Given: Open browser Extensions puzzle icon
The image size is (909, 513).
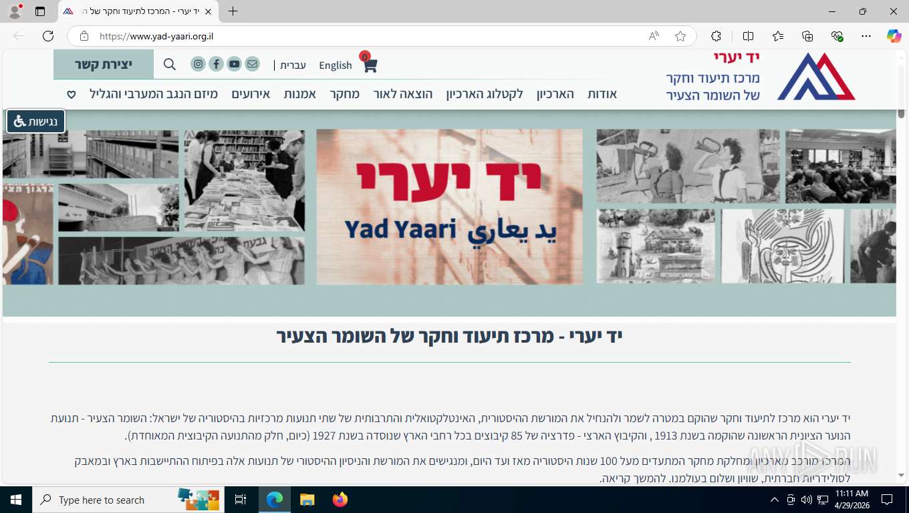Looking at the screenshot, I should 716,36.
